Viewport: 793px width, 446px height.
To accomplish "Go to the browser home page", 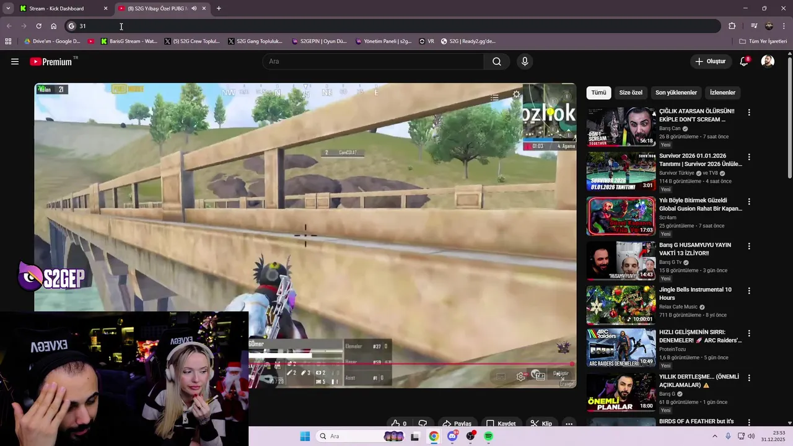I will 53,26.
